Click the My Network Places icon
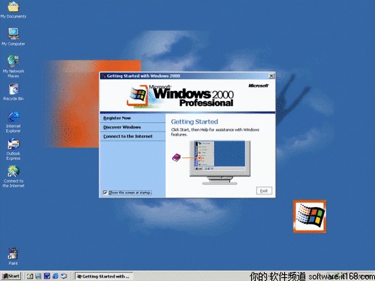375x281 pixels. [13, 61]
